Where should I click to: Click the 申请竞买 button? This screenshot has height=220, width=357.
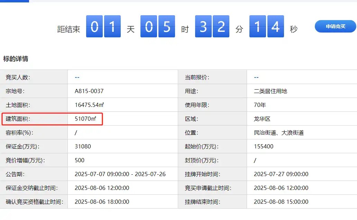(335, 26)
